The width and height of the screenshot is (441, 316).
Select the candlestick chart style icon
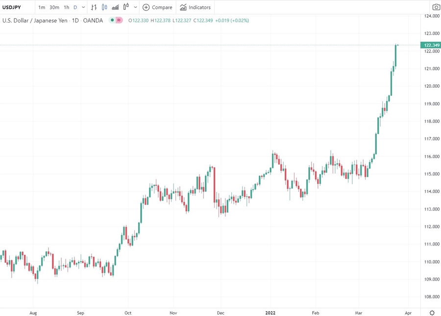tap(104, 7)
